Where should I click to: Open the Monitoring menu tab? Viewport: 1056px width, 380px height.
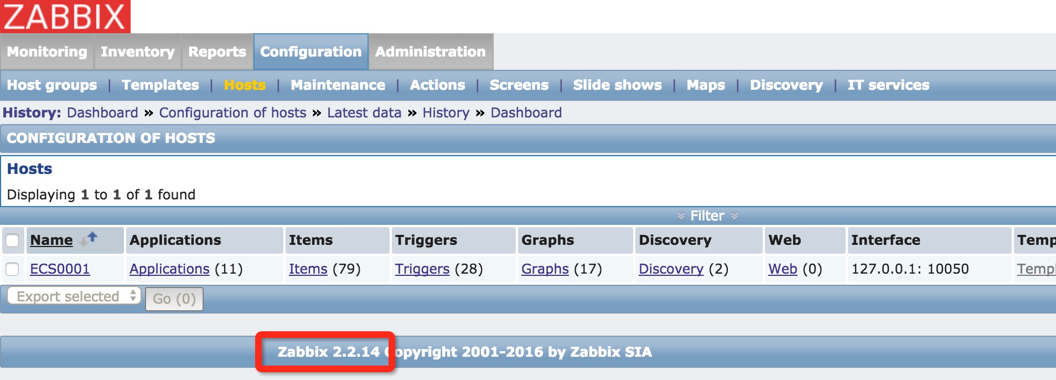47,52
